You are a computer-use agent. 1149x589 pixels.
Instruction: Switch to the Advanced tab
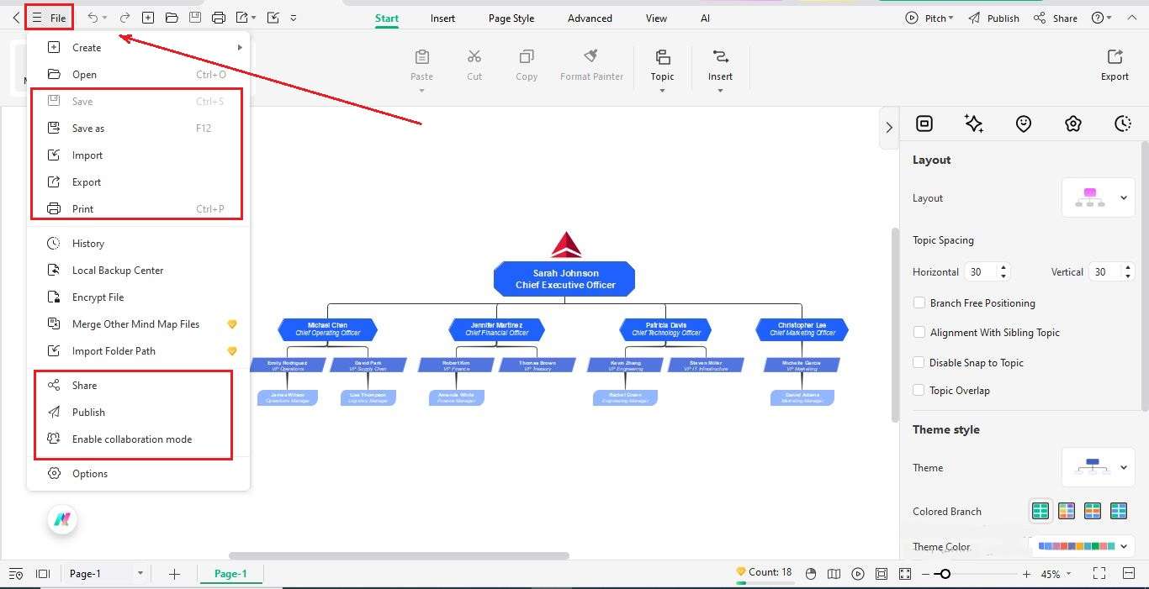[x=589, y=18]
